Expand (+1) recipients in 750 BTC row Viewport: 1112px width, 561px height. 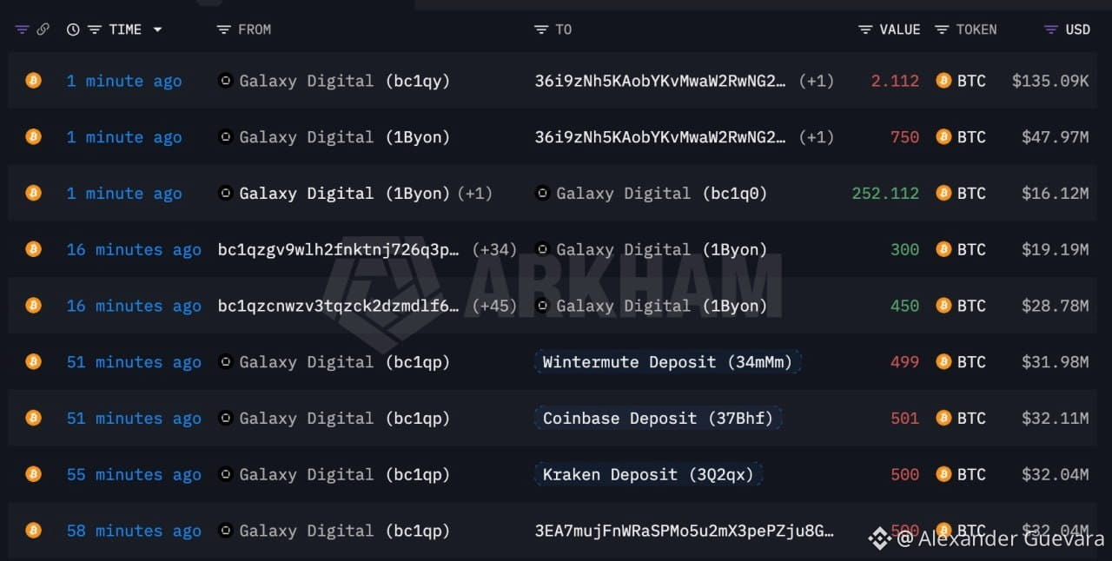816,137
